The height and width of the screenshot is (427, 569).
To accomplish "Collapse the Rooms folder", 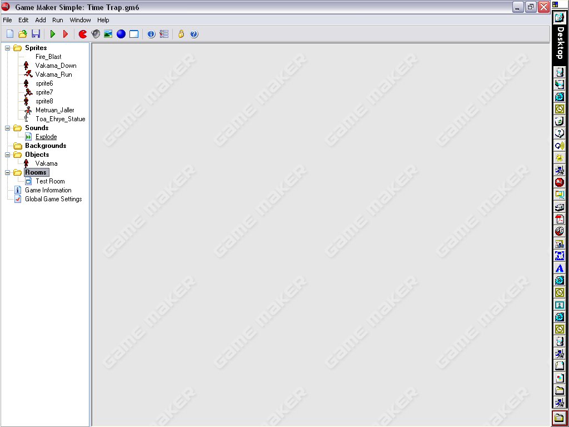I will pyautogui.click(x=7, y=172).
